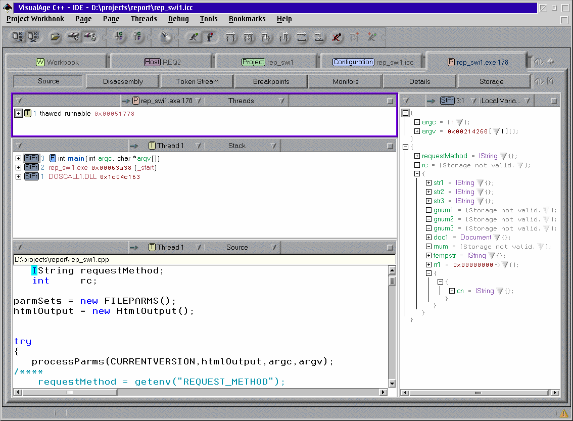Expand stack frame 1 DOSCALL1.DLL row
573x421 pixels.
click(18, 176)
